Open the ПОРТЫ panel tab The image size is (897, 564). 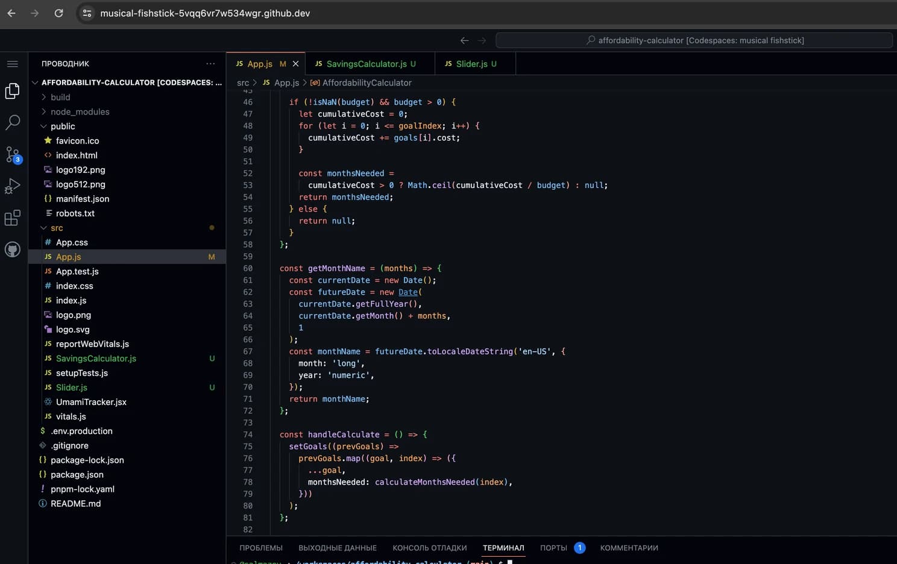553,548
